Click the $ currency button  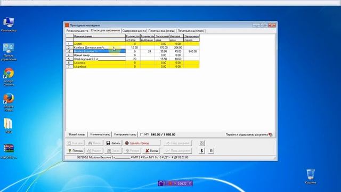pos(201,150)
